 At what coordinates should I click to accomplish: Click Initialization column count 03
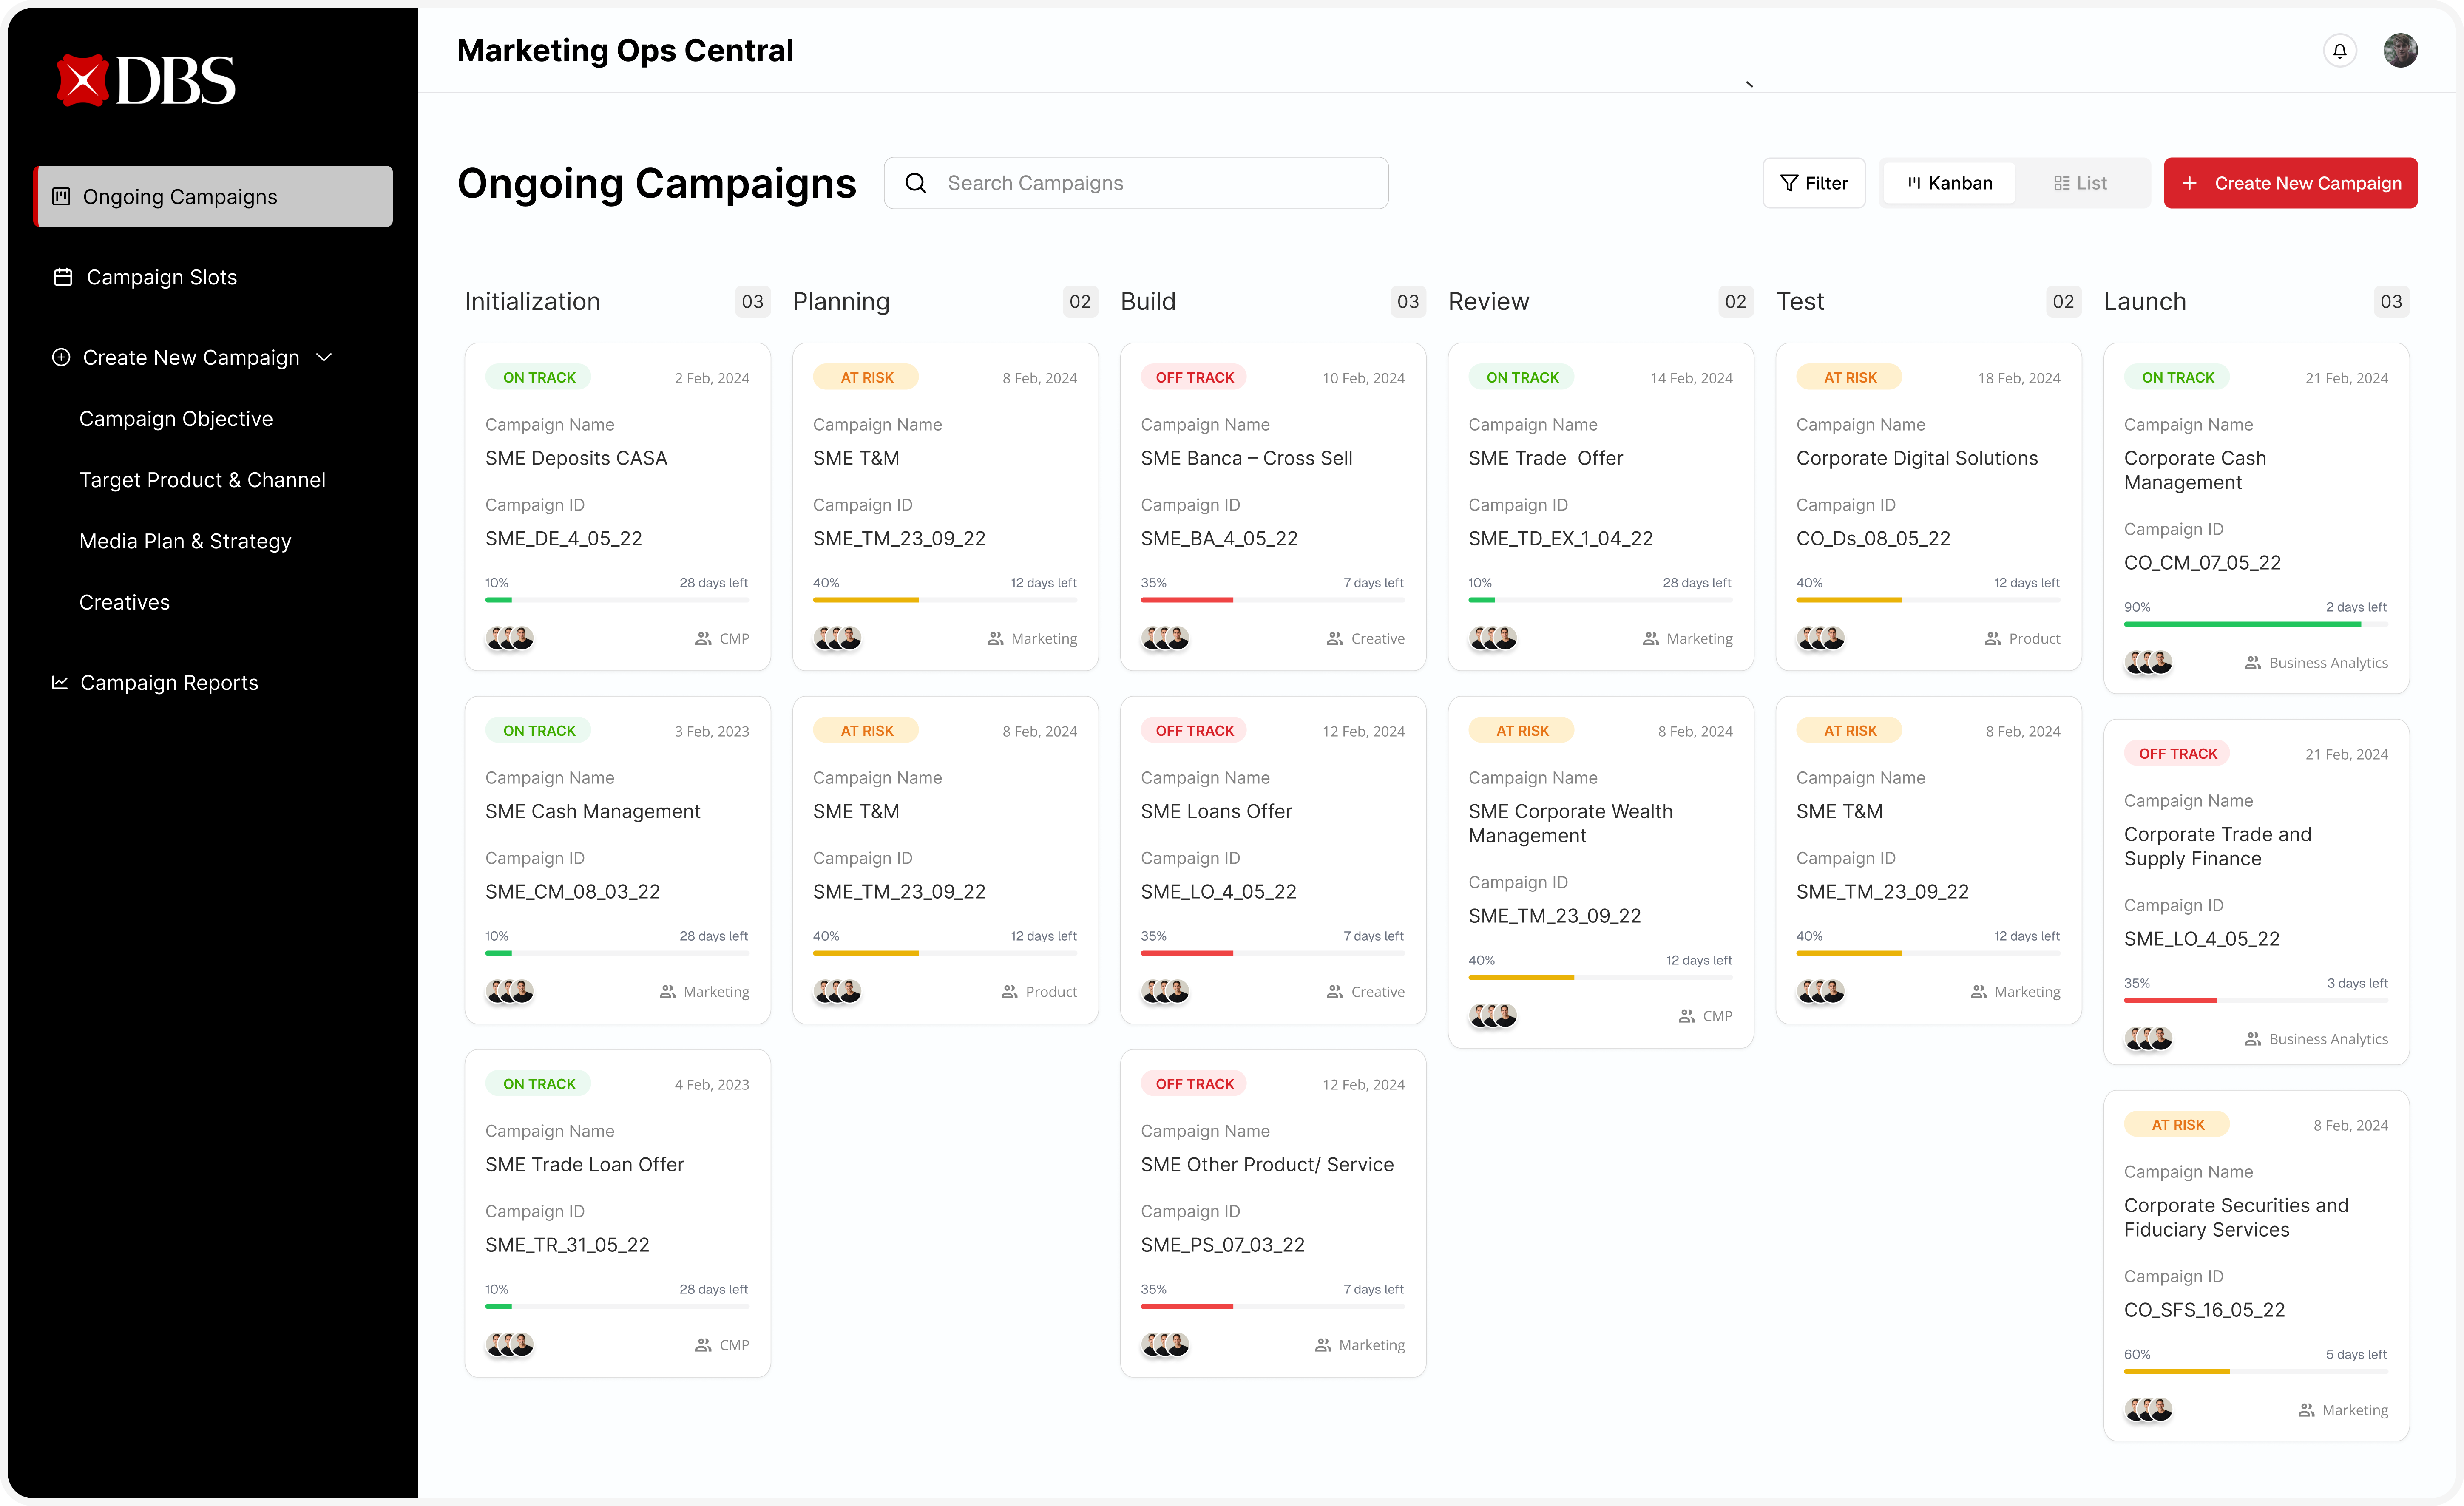(752, 301)
